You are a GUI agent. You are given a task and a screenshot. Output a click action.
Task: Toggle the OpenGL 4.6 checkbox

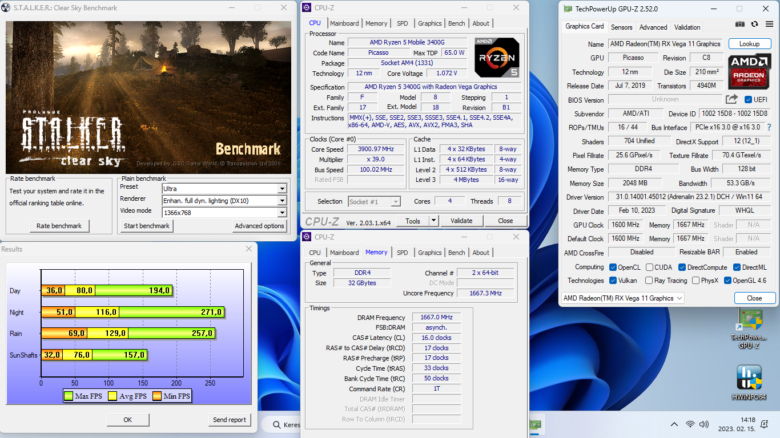coord(727,281)
